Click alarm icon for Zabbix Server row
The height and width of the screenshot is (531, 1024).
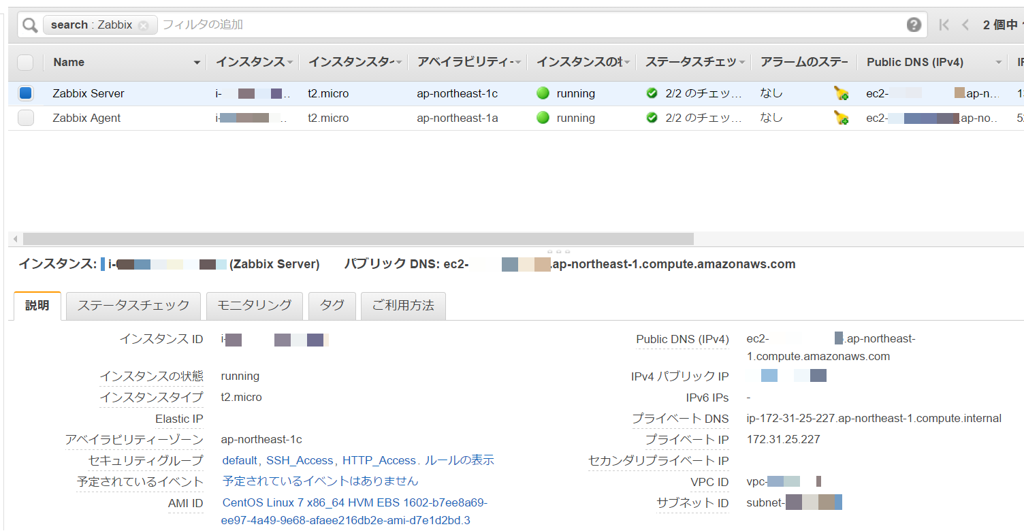click(841, 94)
